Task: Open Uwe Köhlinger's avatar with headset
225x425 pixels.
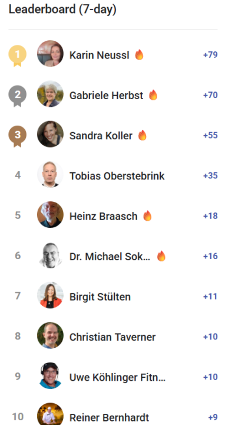Action: [50, 375]
